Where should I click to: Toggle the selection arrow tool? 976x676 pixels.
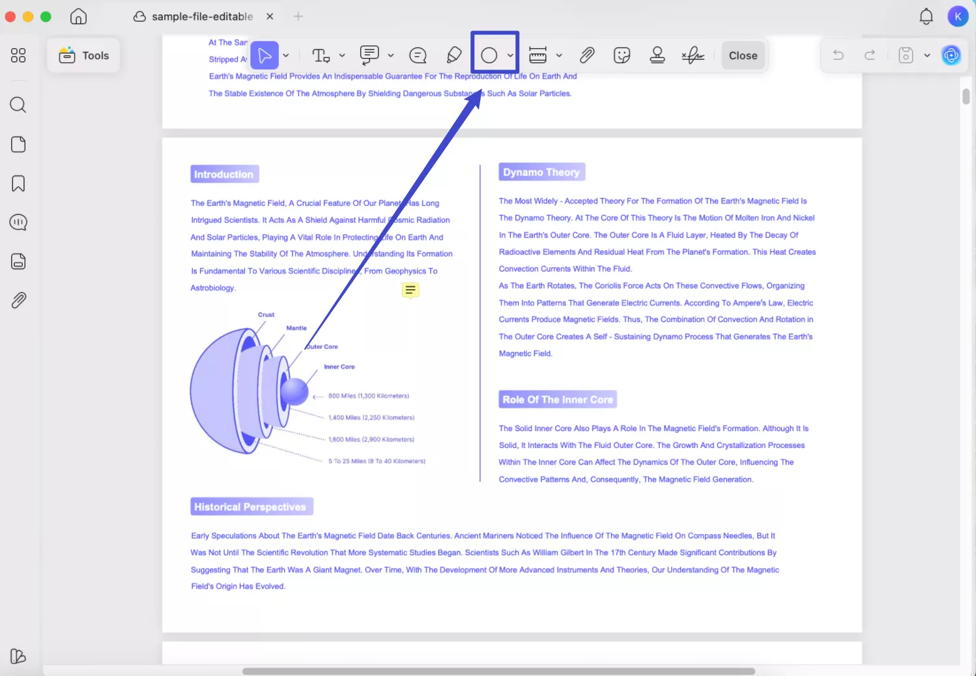point(263,55)
